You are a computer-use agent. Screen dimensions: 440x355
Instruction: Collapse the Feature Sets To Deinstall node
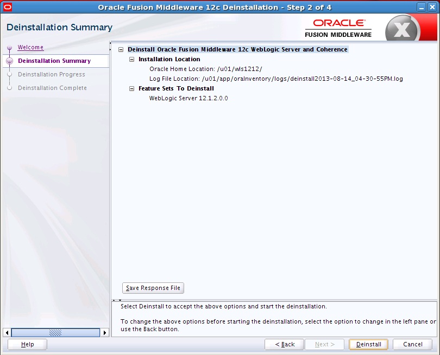(131, 88)
